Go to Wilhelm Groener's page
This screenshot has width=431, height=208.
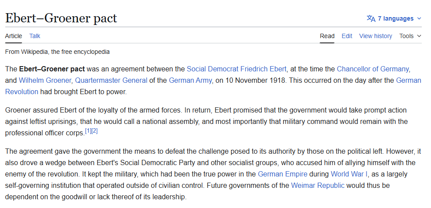[x=46, y=80]
